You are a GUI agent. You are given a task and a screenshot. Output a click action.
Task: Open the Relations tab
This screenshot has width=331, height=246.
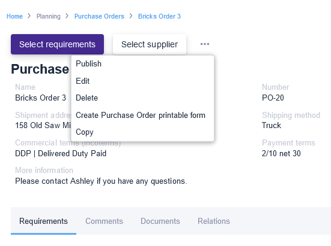point(214,221)
